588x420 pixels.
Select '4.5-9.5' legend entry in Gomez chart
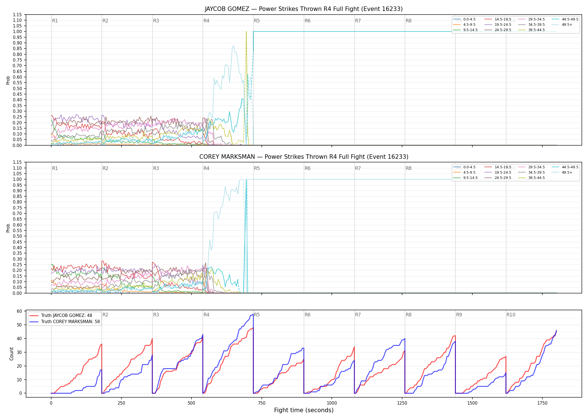[x=464, y=25]
